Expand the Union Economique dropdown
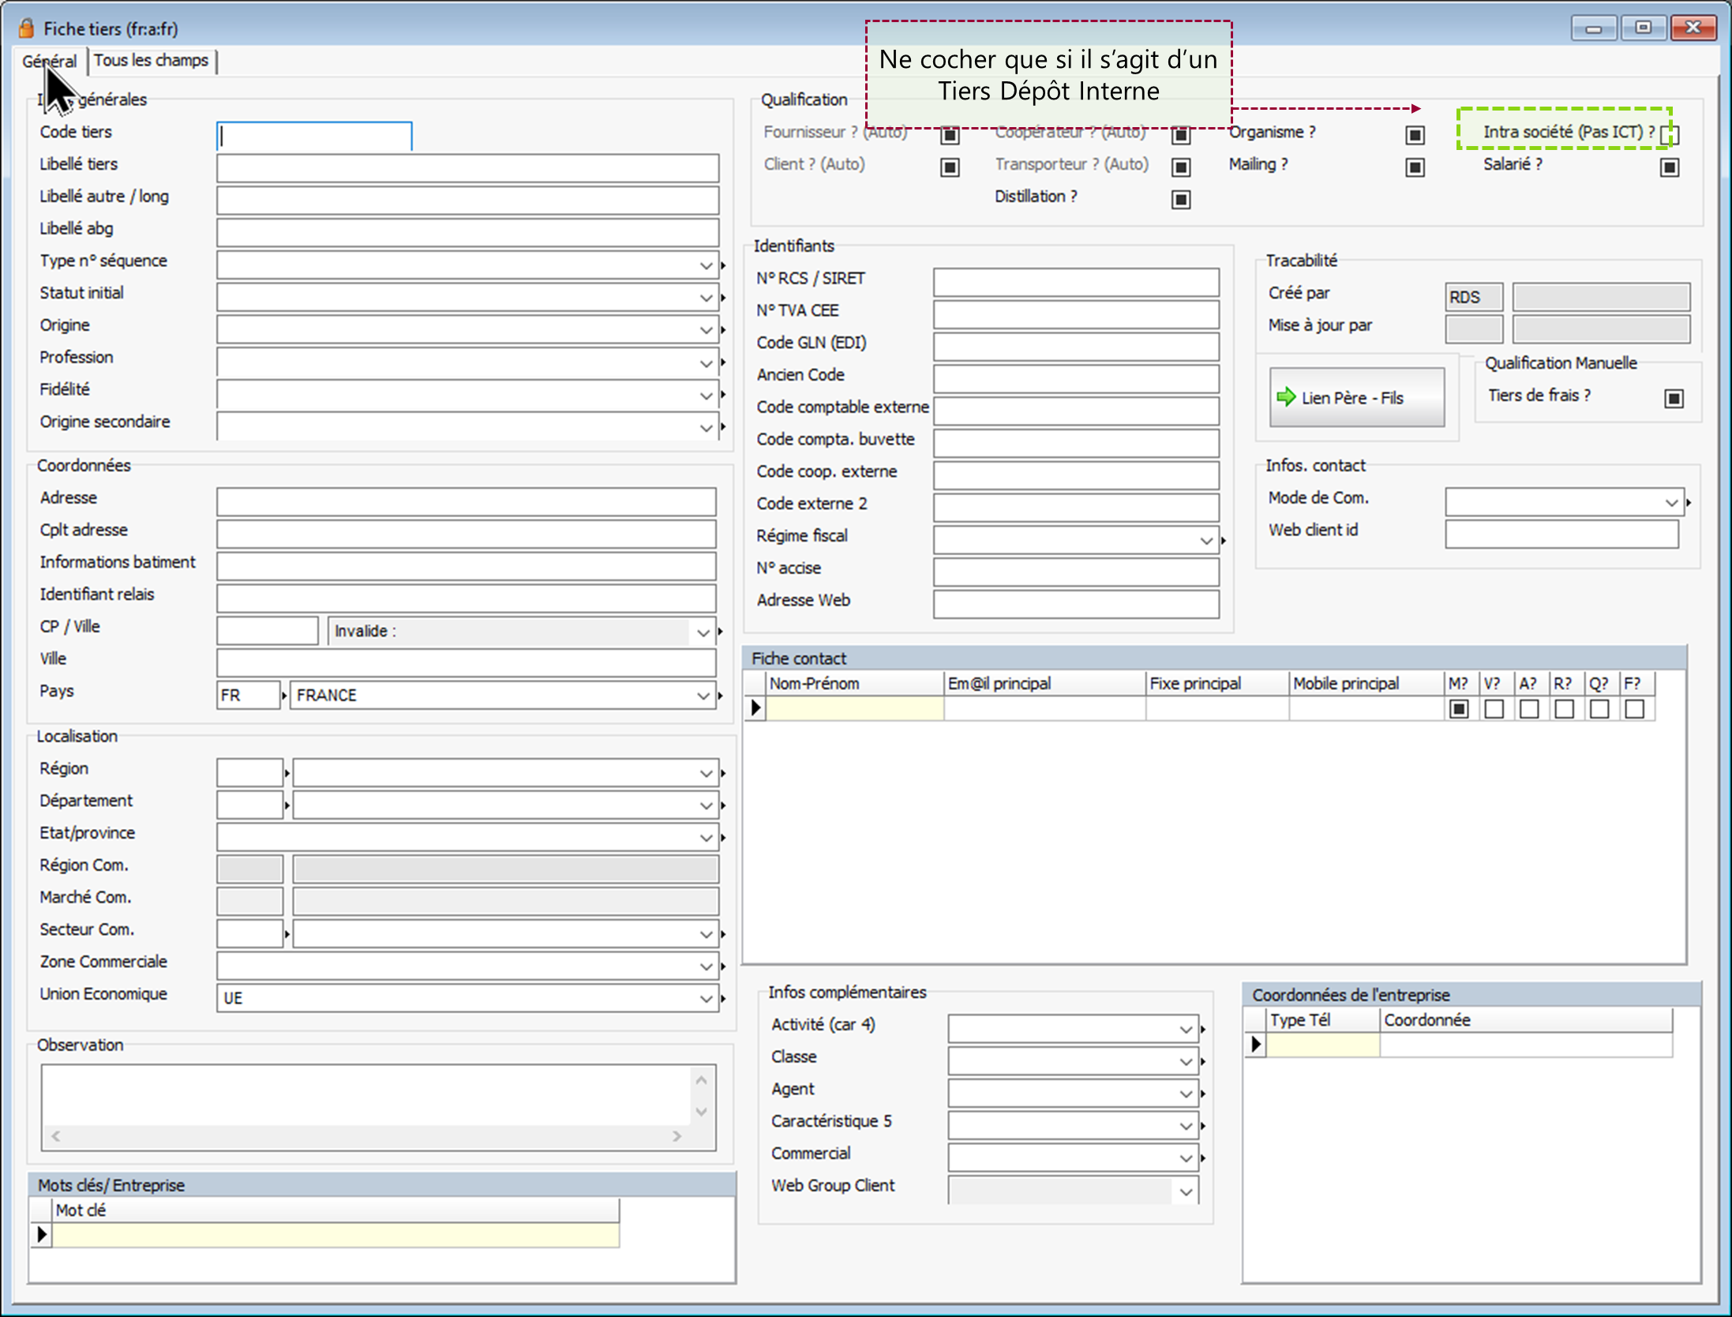1732x1317 pixels. [706, 999]
